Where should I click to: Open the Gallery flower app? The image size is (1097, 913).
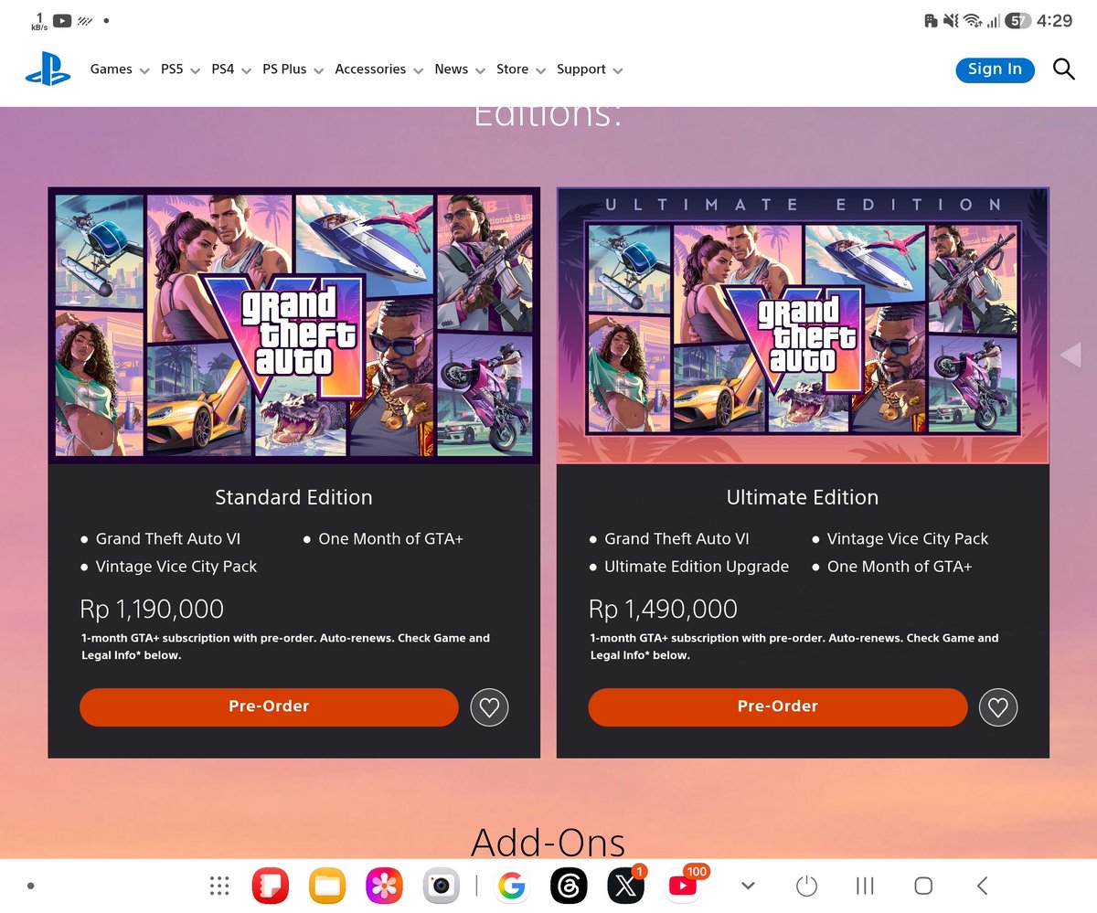[384, 886]
